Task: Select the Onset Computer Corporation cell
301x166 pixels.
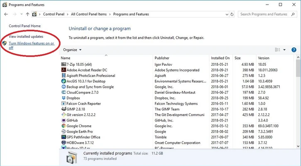Action: (177, 143)
